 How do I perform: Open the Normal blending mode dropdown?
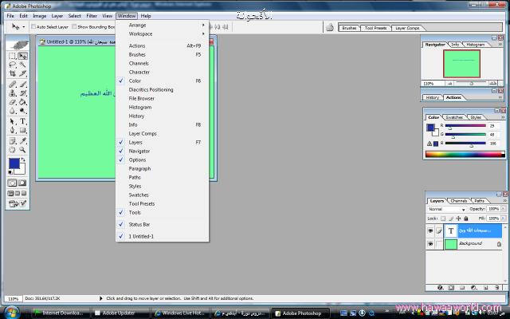click(x=446, y=209)
